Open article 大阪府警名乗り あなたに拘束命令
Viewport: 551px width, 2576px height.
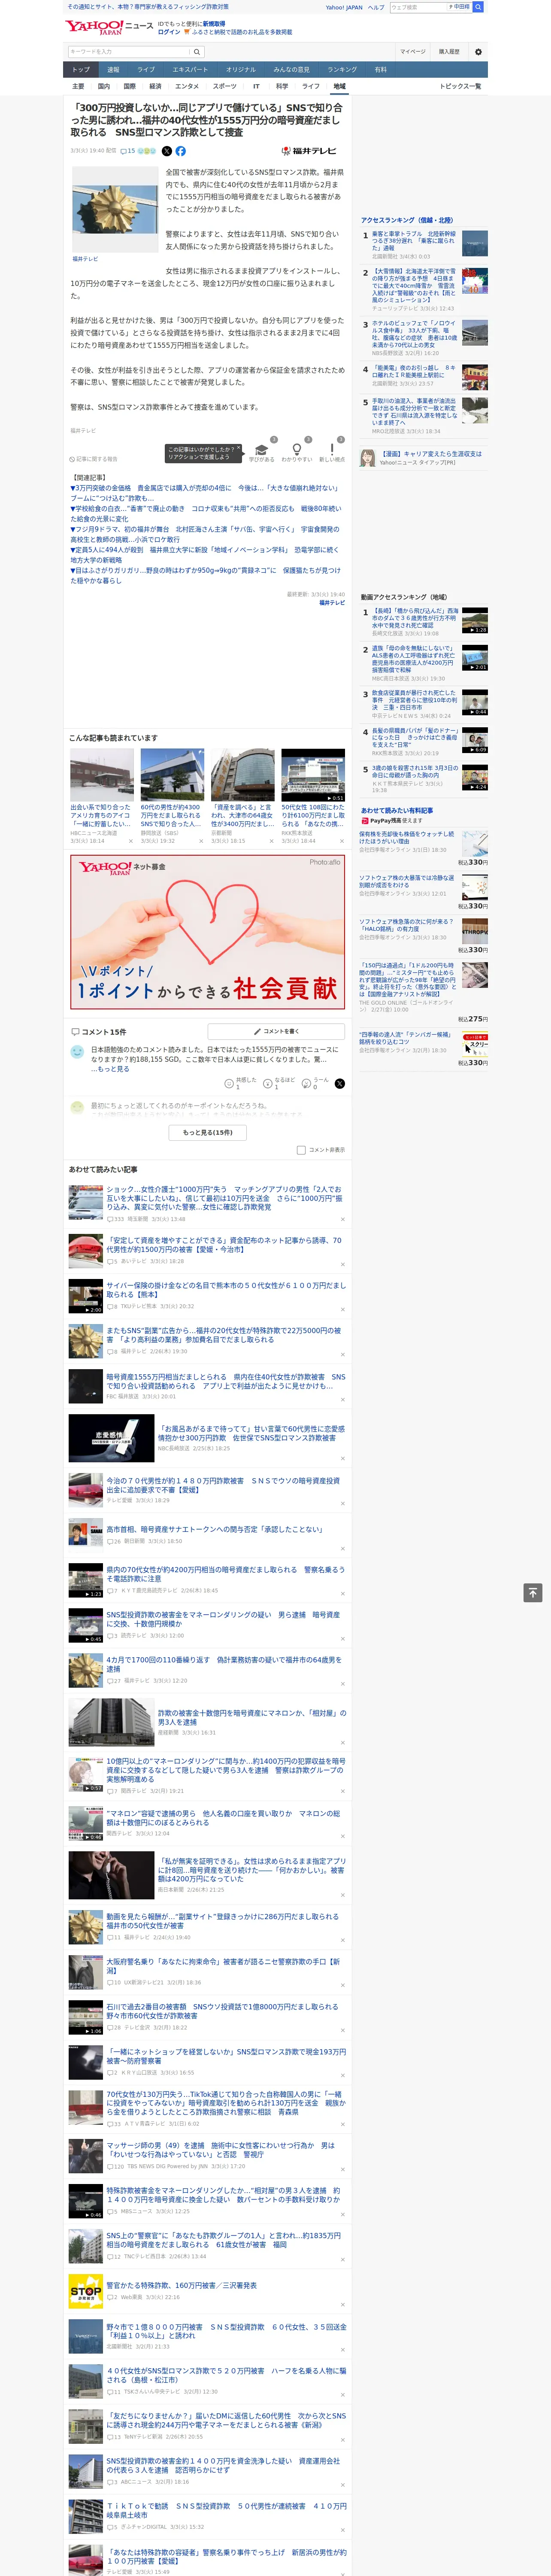point(223,1966)
